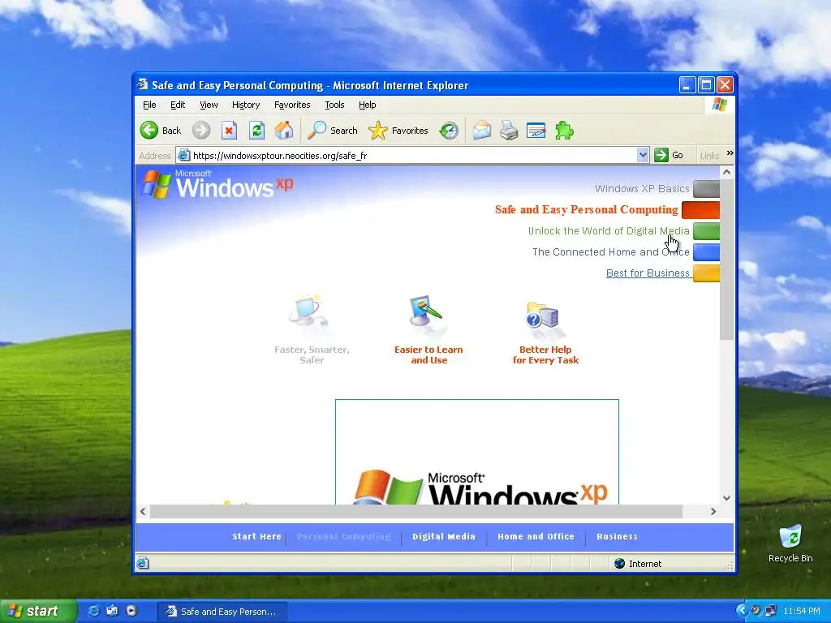Click the tray arrow to show hidden icons
Viewport: 831px width, 623px height.
tap(742, 611)
